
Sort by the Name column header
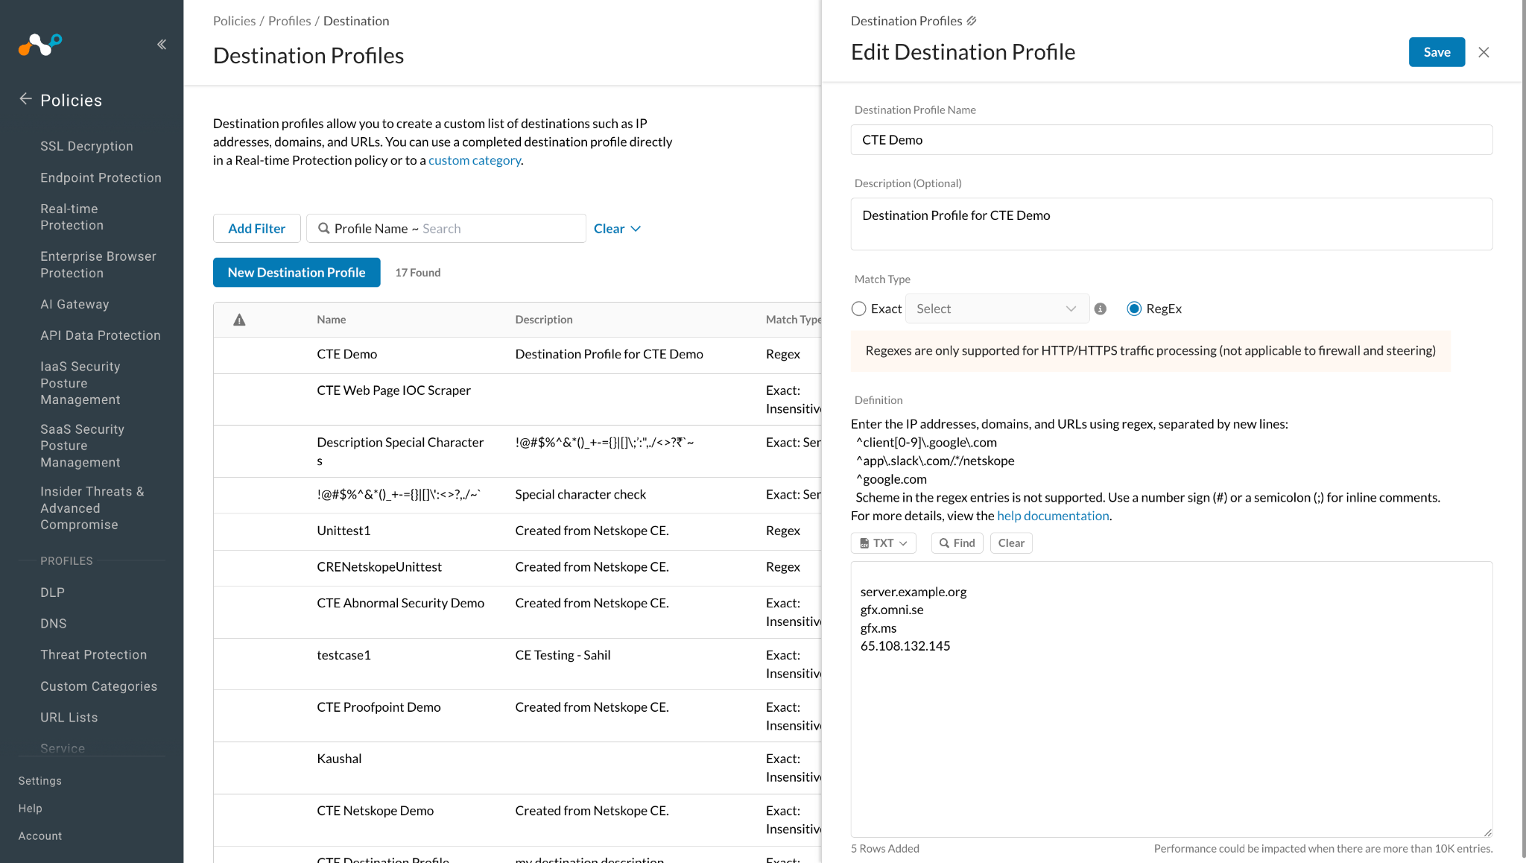tap(332, 320)
